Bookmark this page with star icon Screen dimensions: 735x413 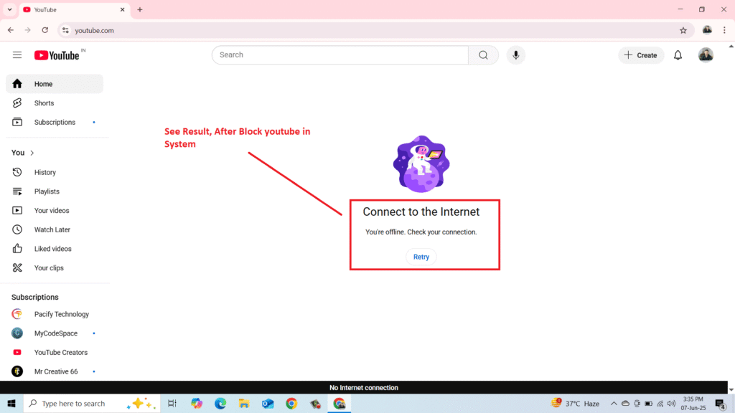pyautogui.click(x=683, y=30)
